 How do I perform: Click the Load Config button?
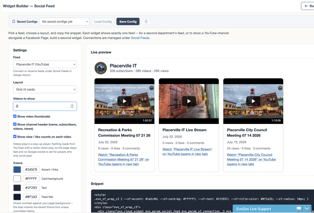pos(103,22)
